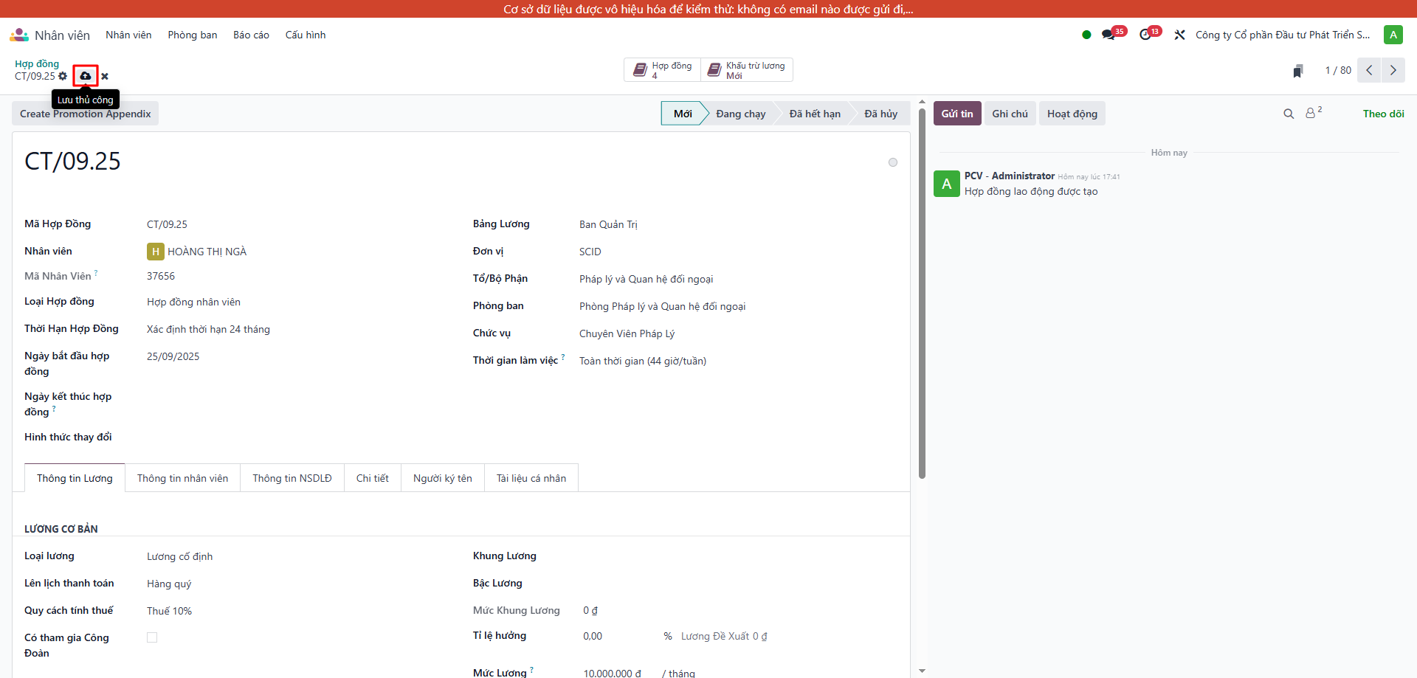Screen dimensions: 1417x678
Task: Open the user avatar menu A
Action: pyautogui.click(x=1393, y=35)
